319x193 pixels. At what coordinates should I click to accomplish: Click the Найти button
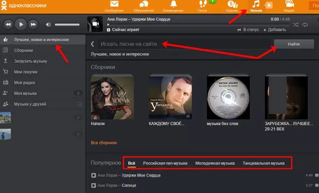(294, 44)
